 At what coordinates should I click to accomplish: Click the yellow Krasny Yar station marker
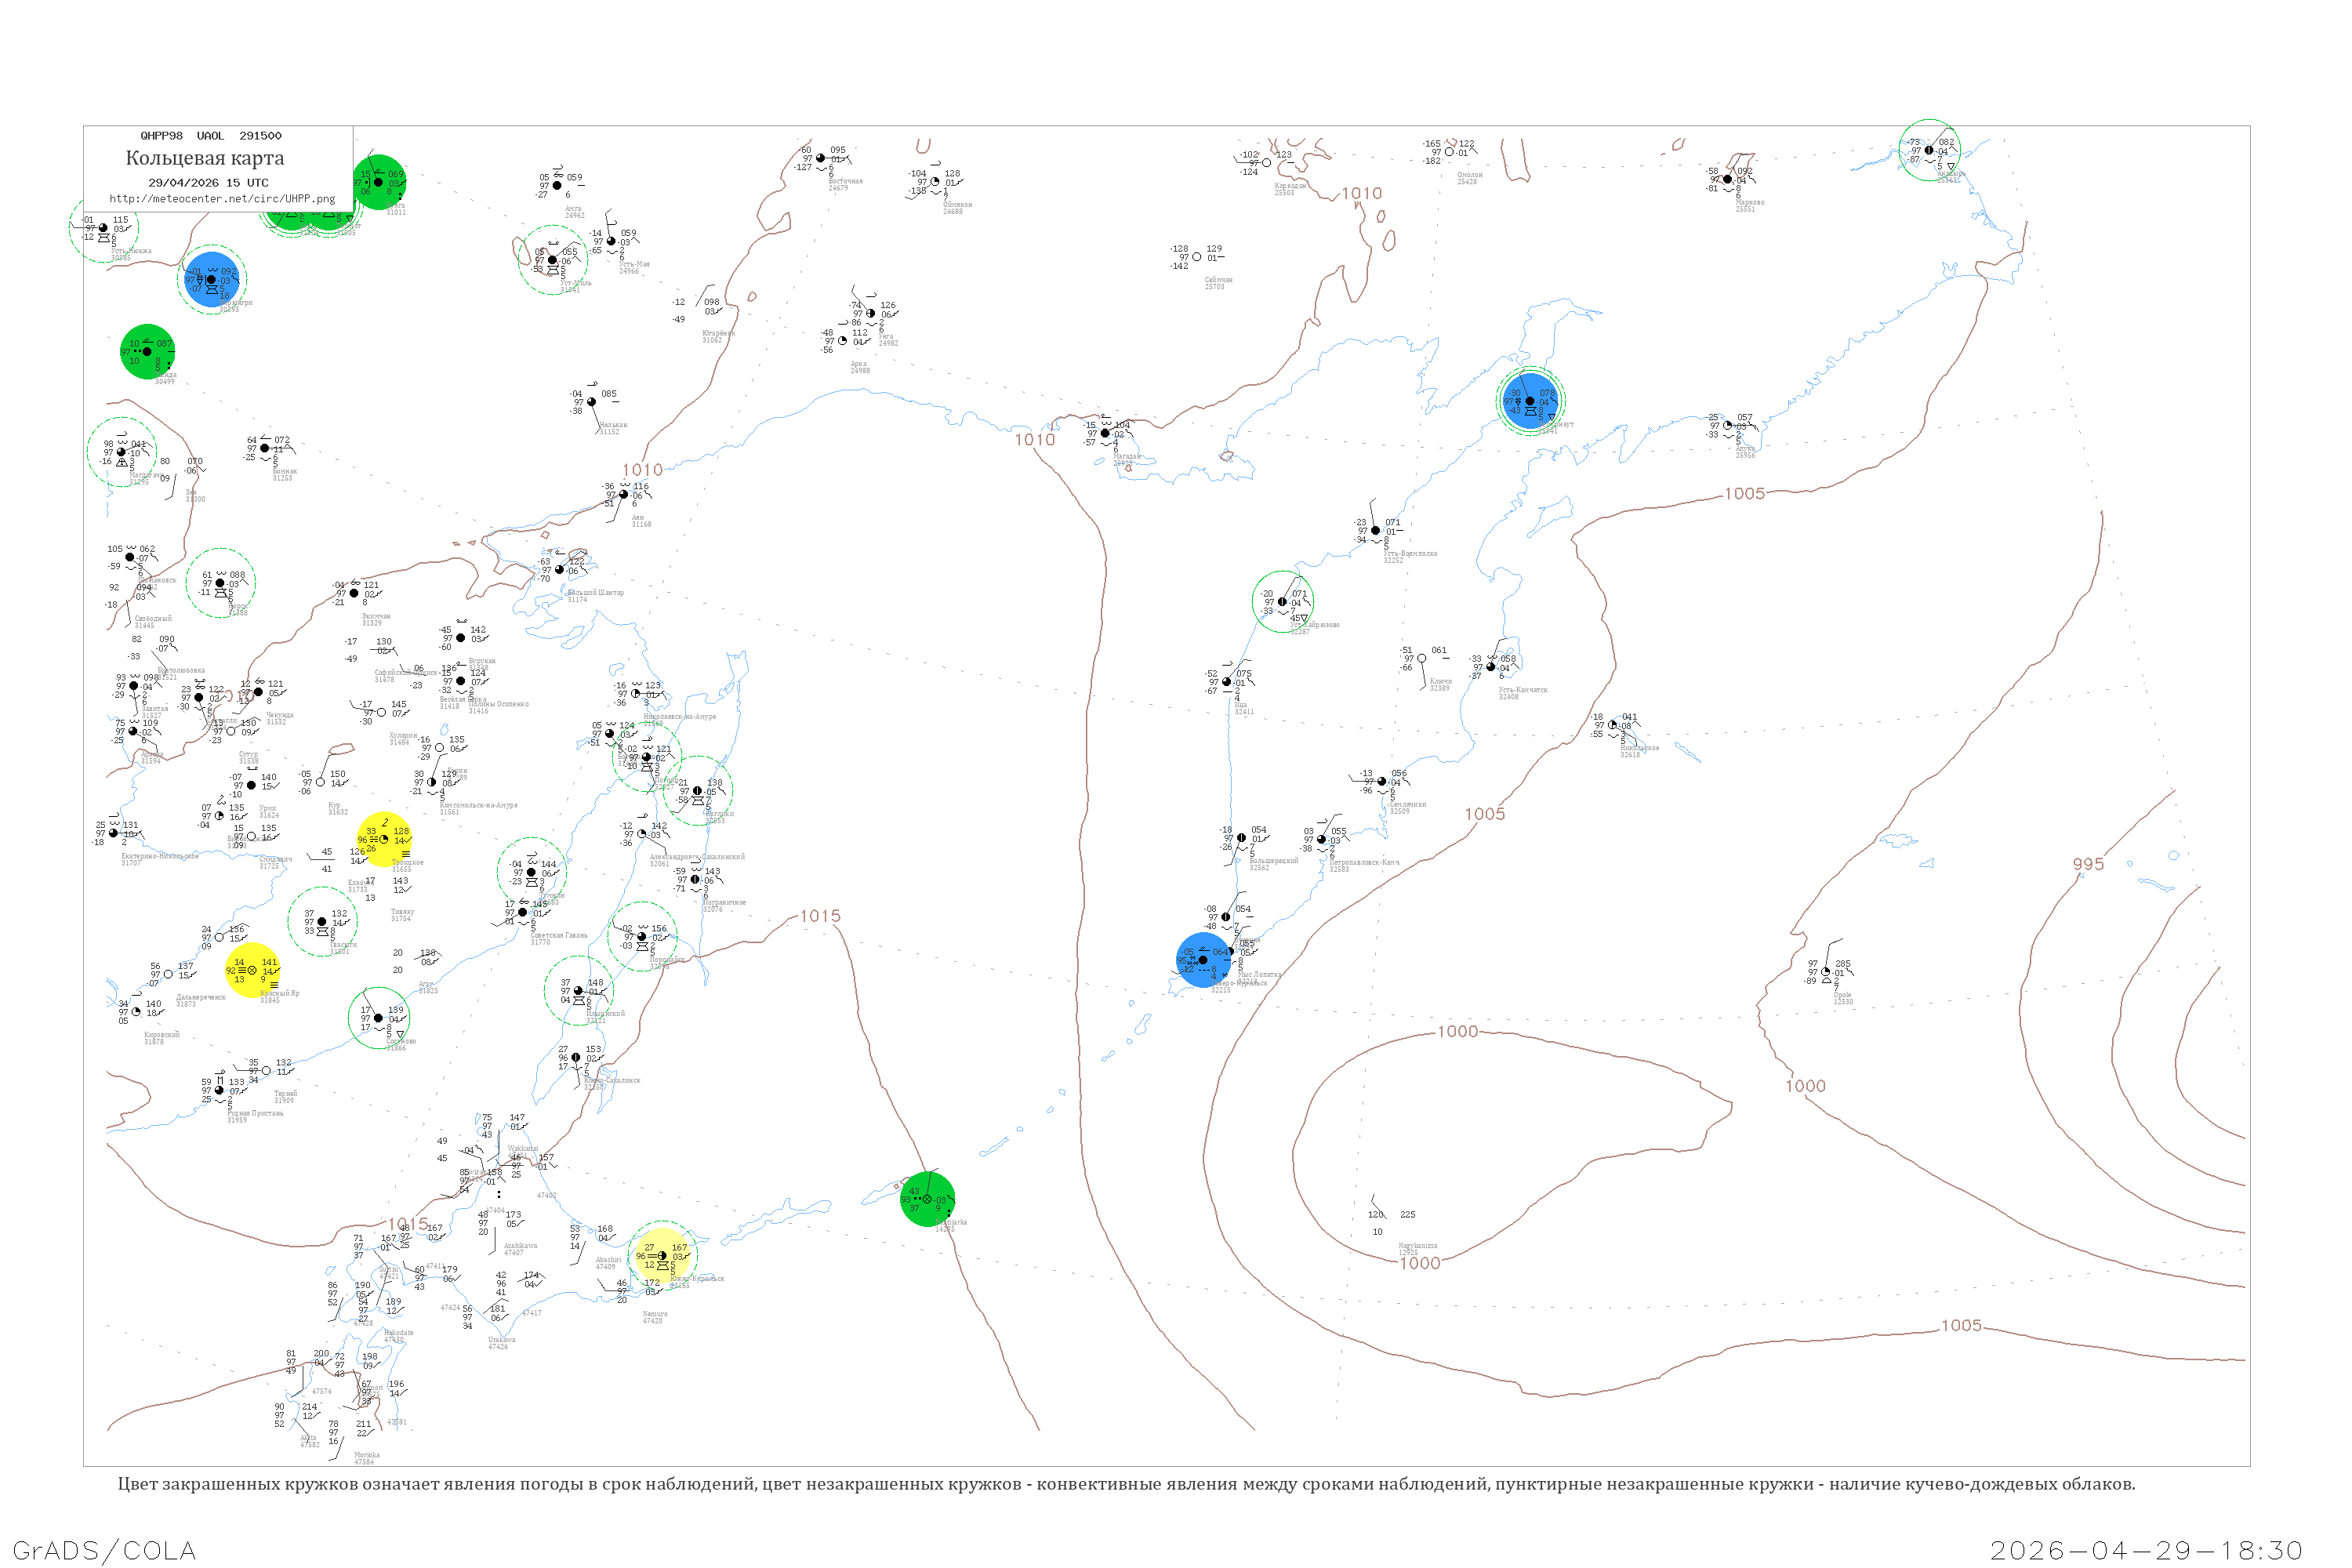(252, 971)
